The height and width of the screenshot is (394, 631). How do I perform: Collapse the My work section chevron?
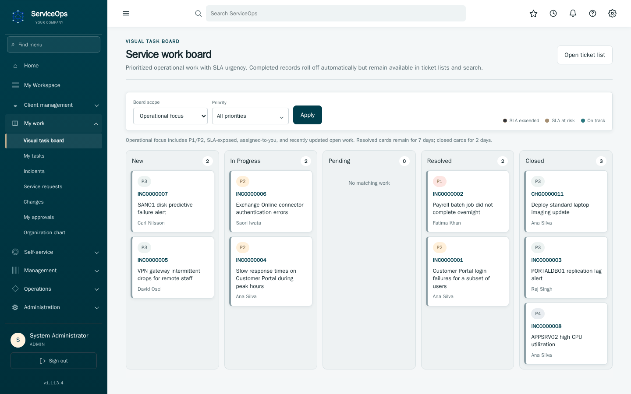96,124
